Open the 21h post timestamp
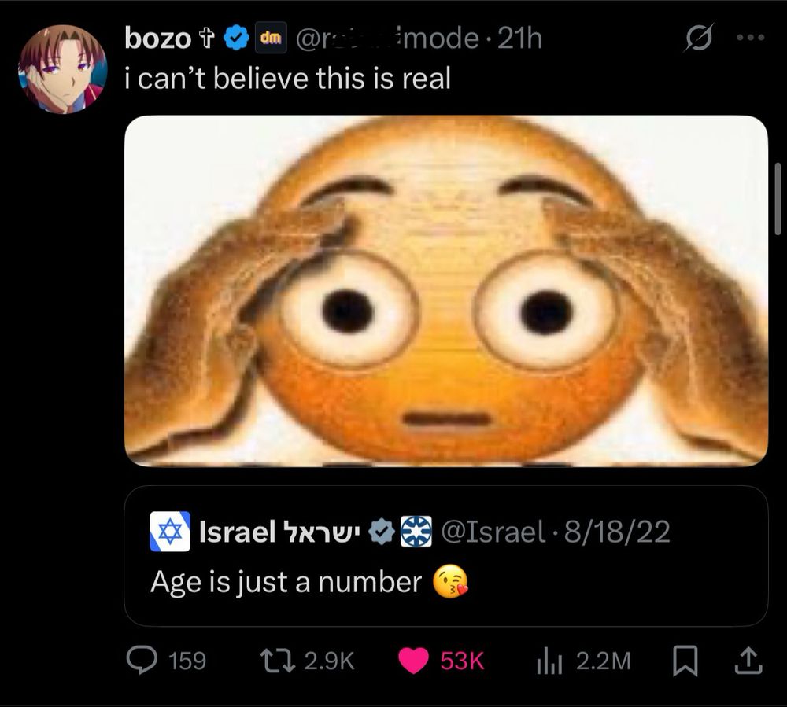This screenshot has height=707, width=787. pyautogui.click(x=520, y=39)
